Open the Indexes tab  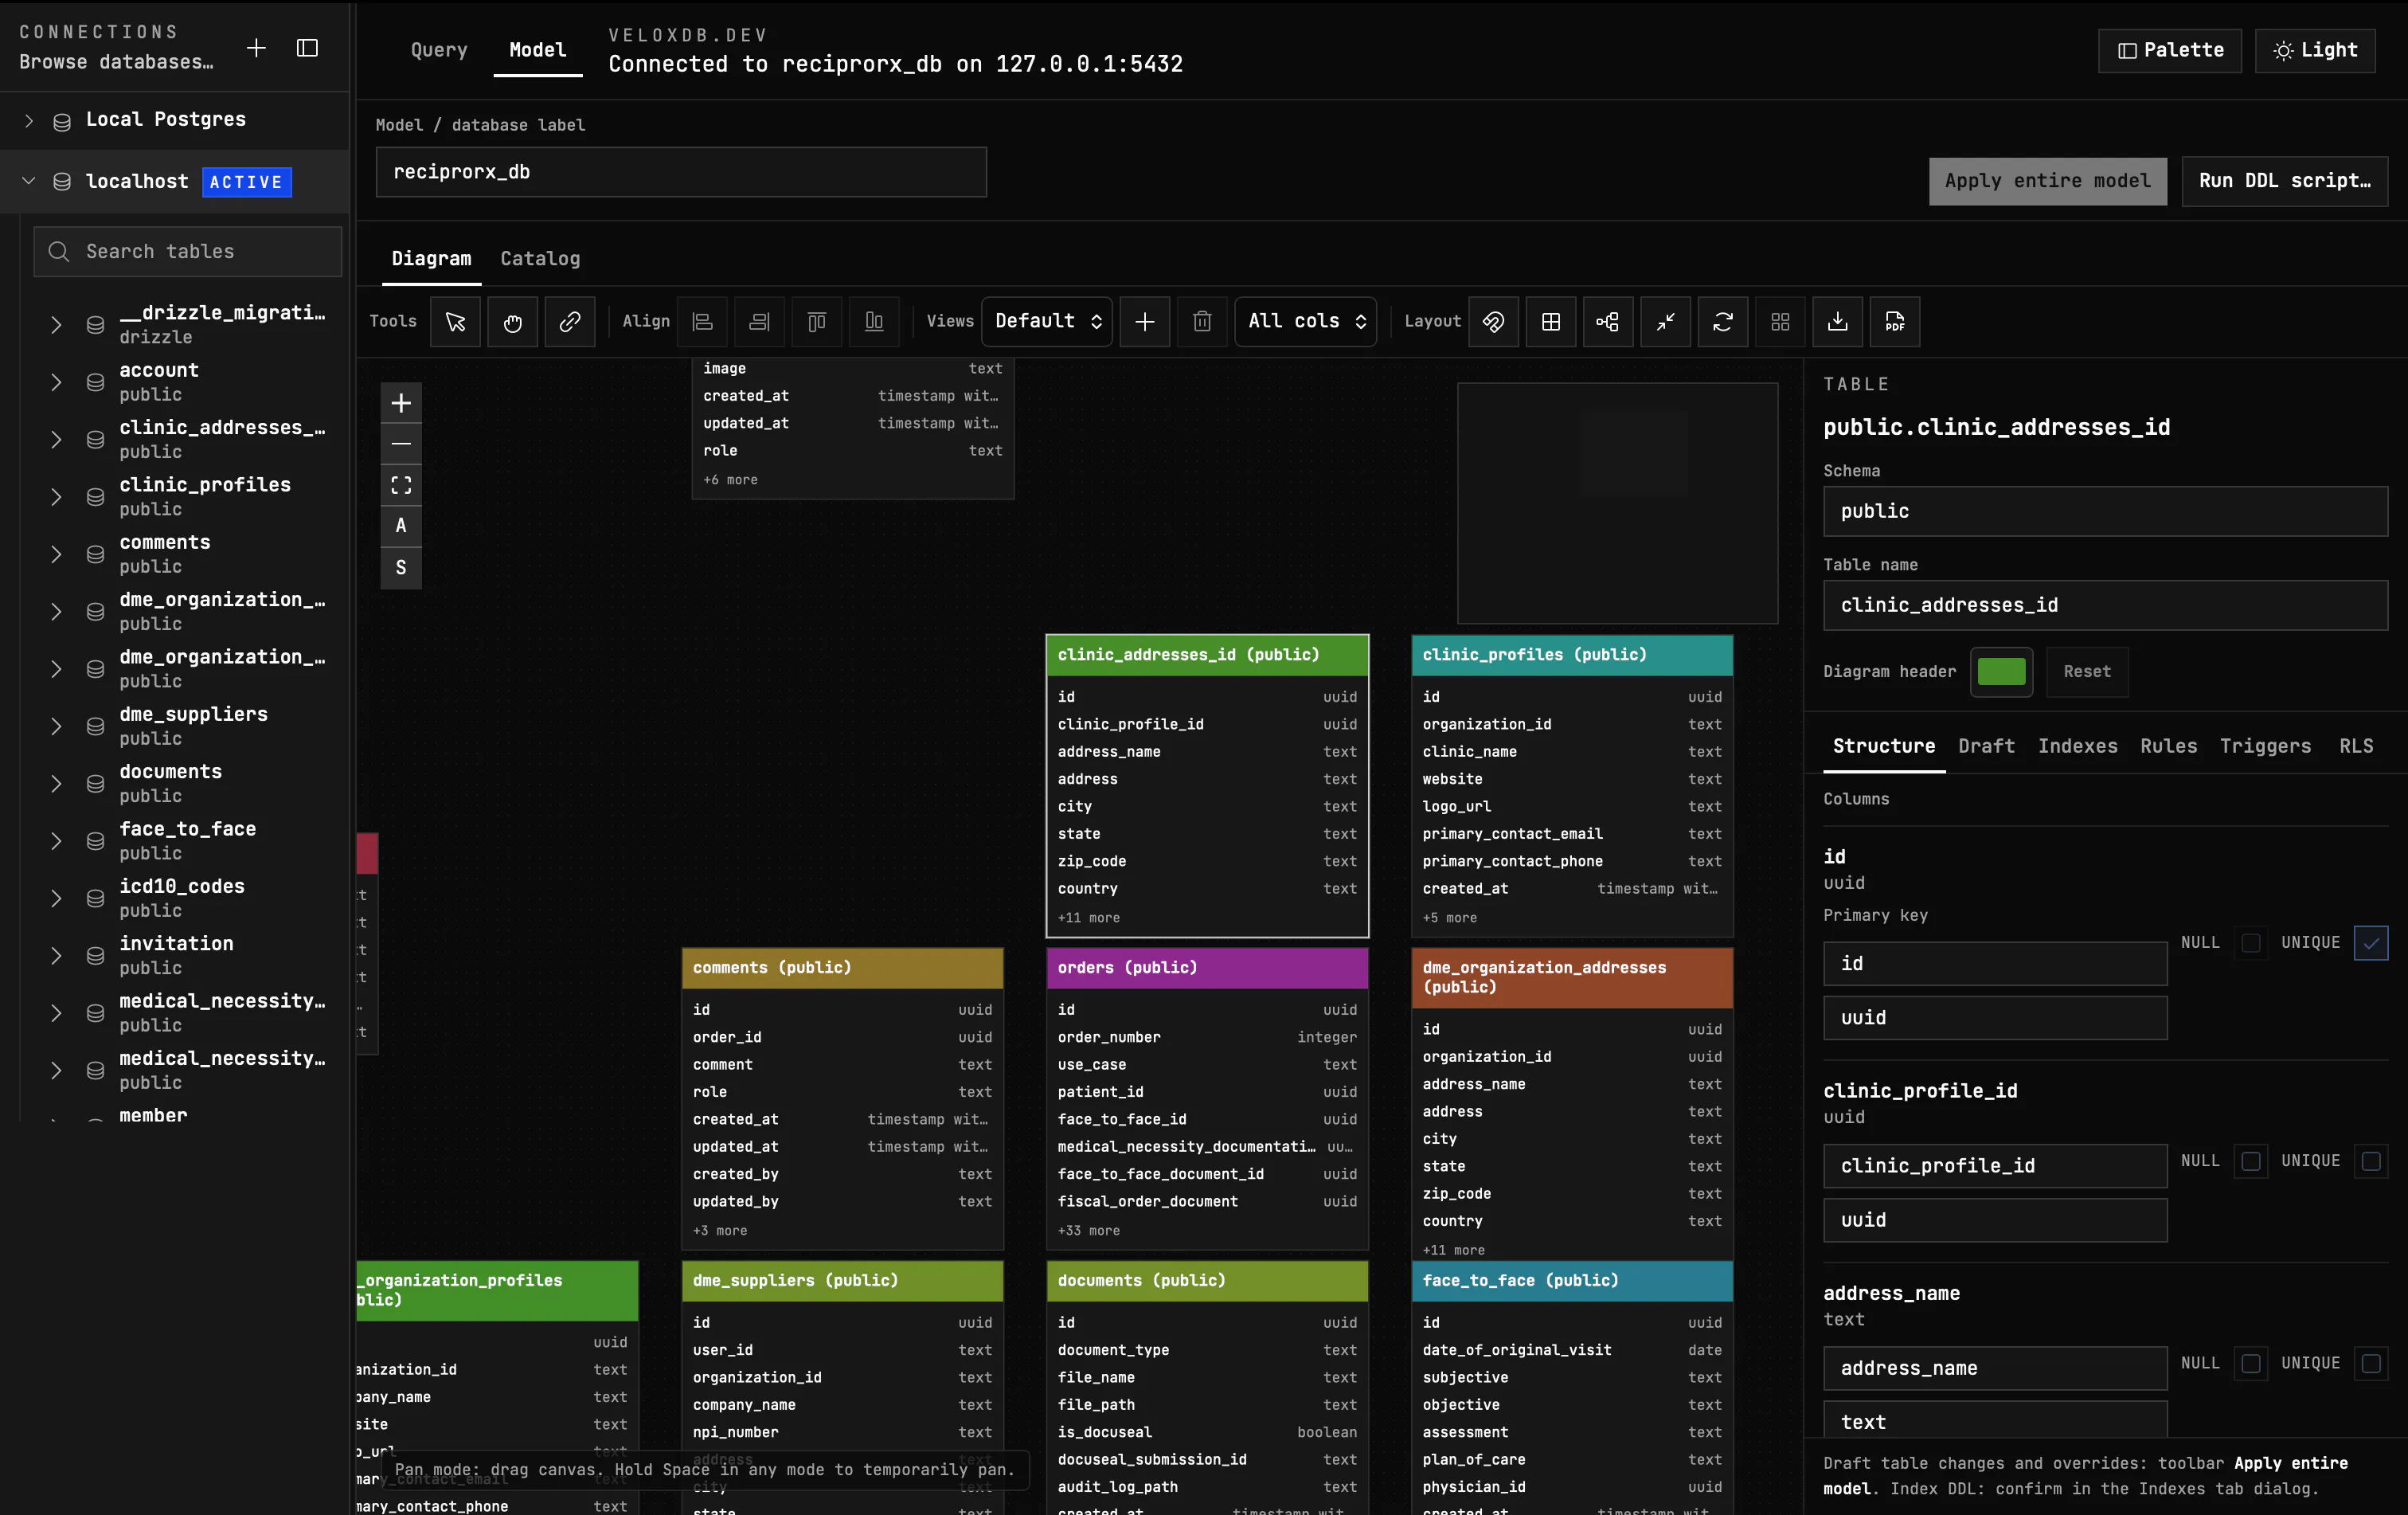tap(2077, 746)
